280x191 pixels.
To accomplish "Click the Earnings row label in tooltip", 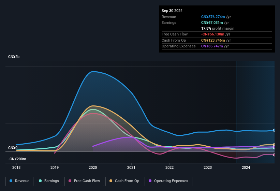I will pos(169,23).
